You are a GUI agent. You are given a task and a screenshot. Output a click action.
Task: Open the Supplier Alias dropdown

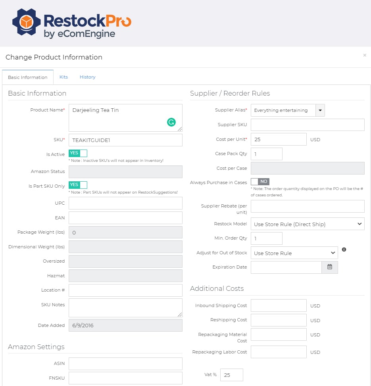tap(320, 110)
